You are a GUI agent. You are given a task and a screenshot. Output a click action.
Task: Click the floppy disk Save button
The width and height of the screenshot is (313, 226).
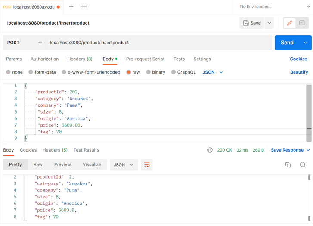point(252,23)
